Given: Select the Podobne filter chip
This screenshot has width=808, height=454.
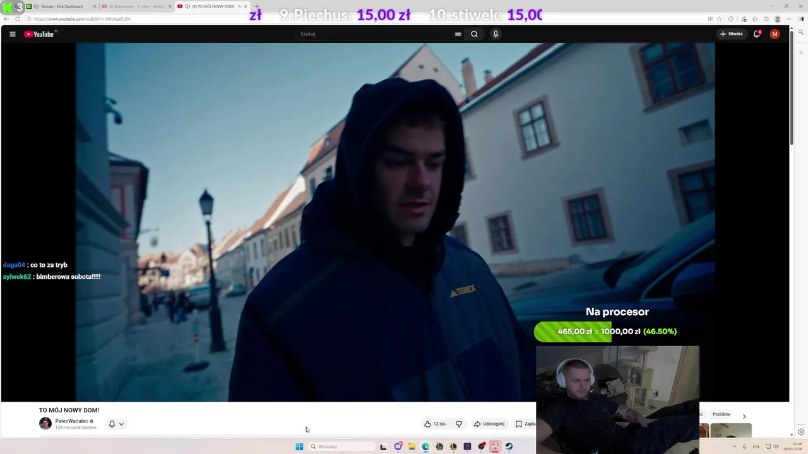Looking at the screenshot, I should click(722, 414).
